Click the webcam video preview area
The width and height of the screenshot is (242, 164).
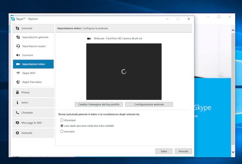pos(124,71)
